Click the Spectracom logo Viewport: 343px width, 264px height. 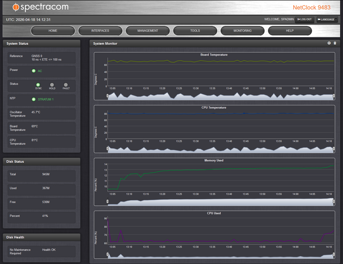click(41, 7)
